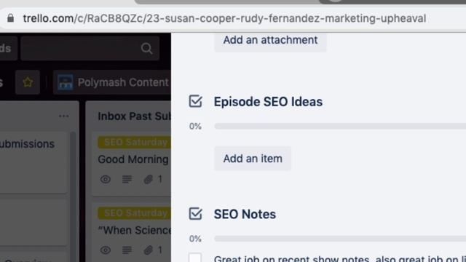Click description icon on Good Morning card

click(x=127, y=179)
